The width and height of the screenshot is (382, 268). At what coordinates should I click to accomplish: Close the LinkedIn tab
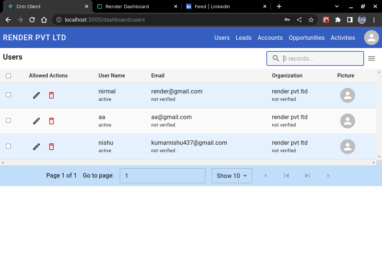[x=265, y=6]
